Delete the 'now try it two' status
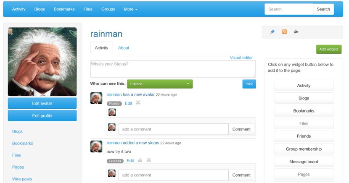Screen dimensions: 349x183 (148, 160)
